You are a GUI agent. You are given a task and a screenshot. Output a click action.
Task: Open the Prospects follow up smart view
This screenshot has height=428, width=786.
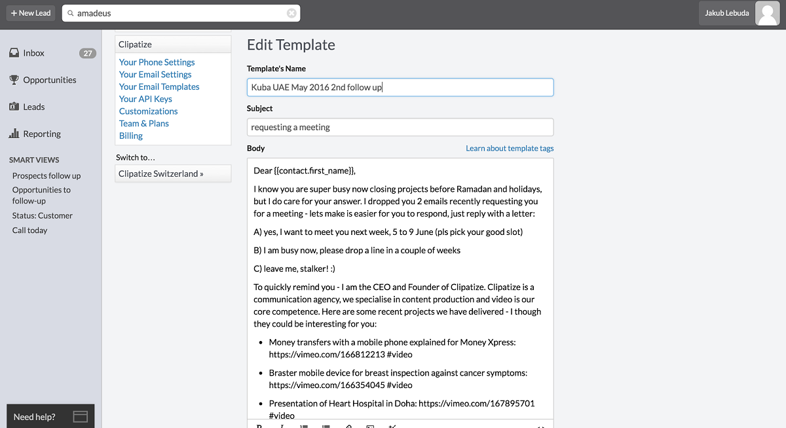47,175
